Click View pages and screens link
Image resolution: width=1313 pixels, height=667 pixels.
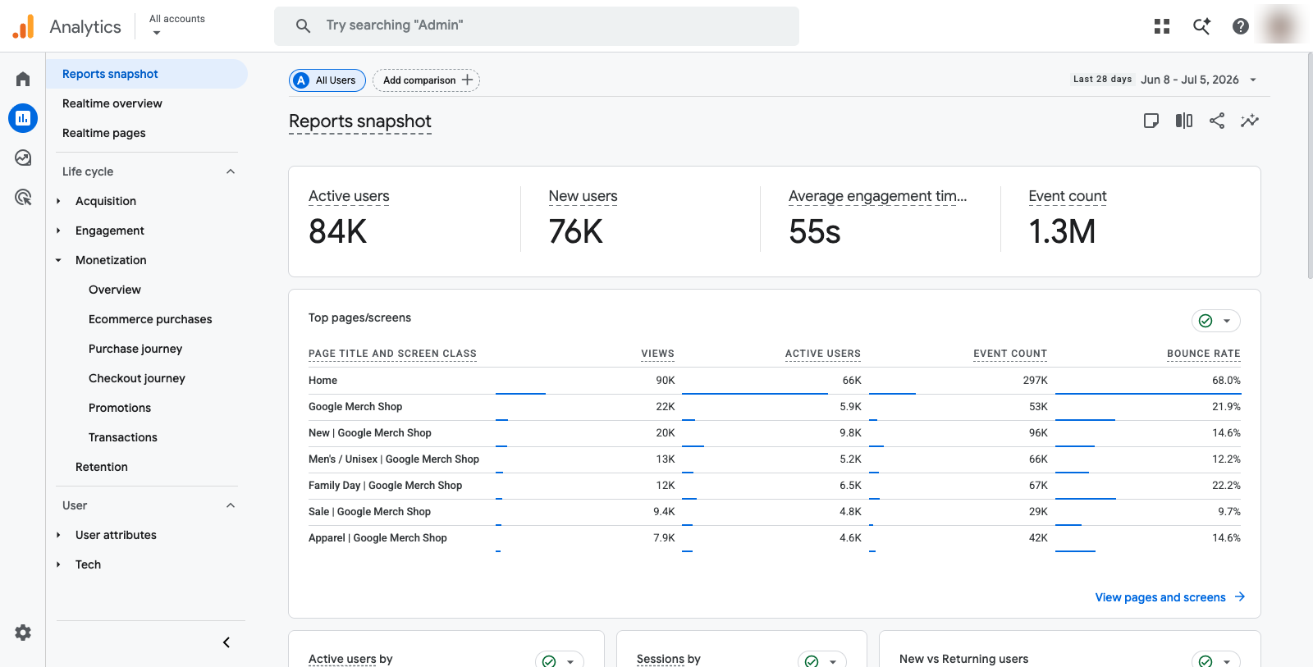pos(1160,597)
